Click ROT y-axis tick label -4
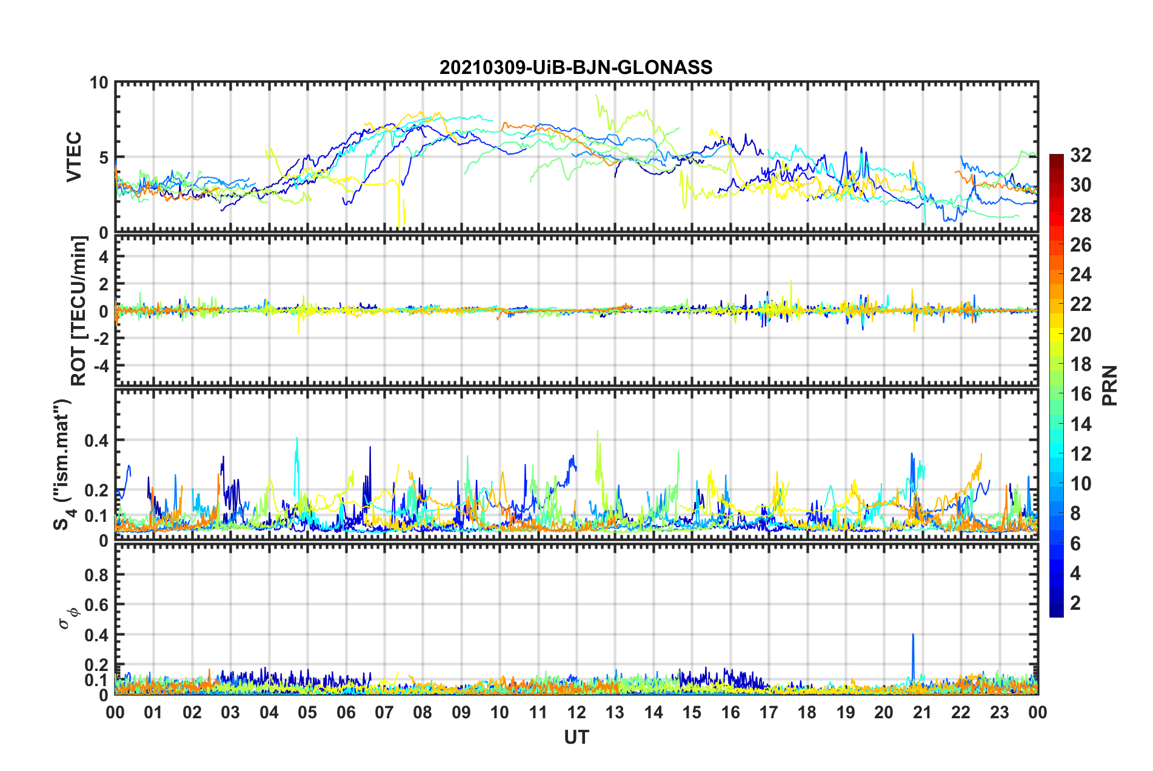The width and height of the screenshot is (1153, 771). click(x=100, y=365)
